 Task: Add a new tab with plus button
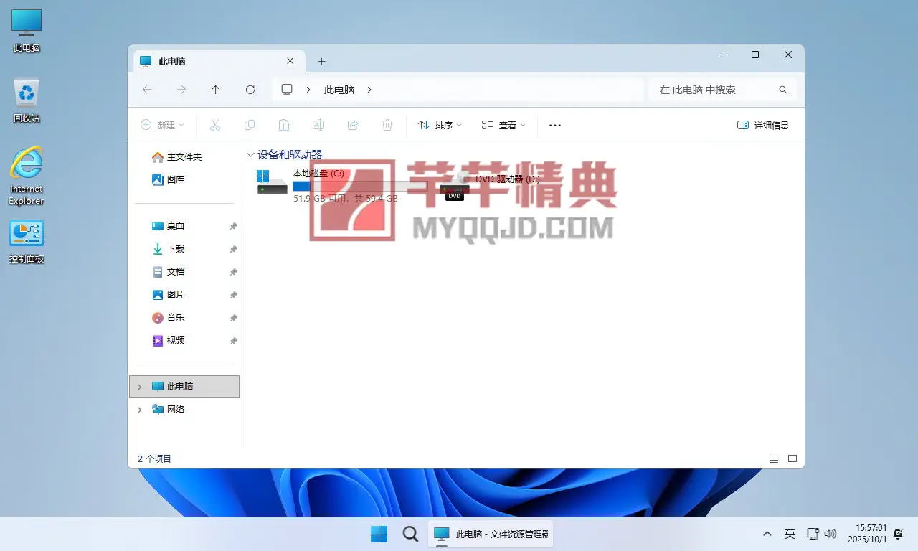coord(321,62)
